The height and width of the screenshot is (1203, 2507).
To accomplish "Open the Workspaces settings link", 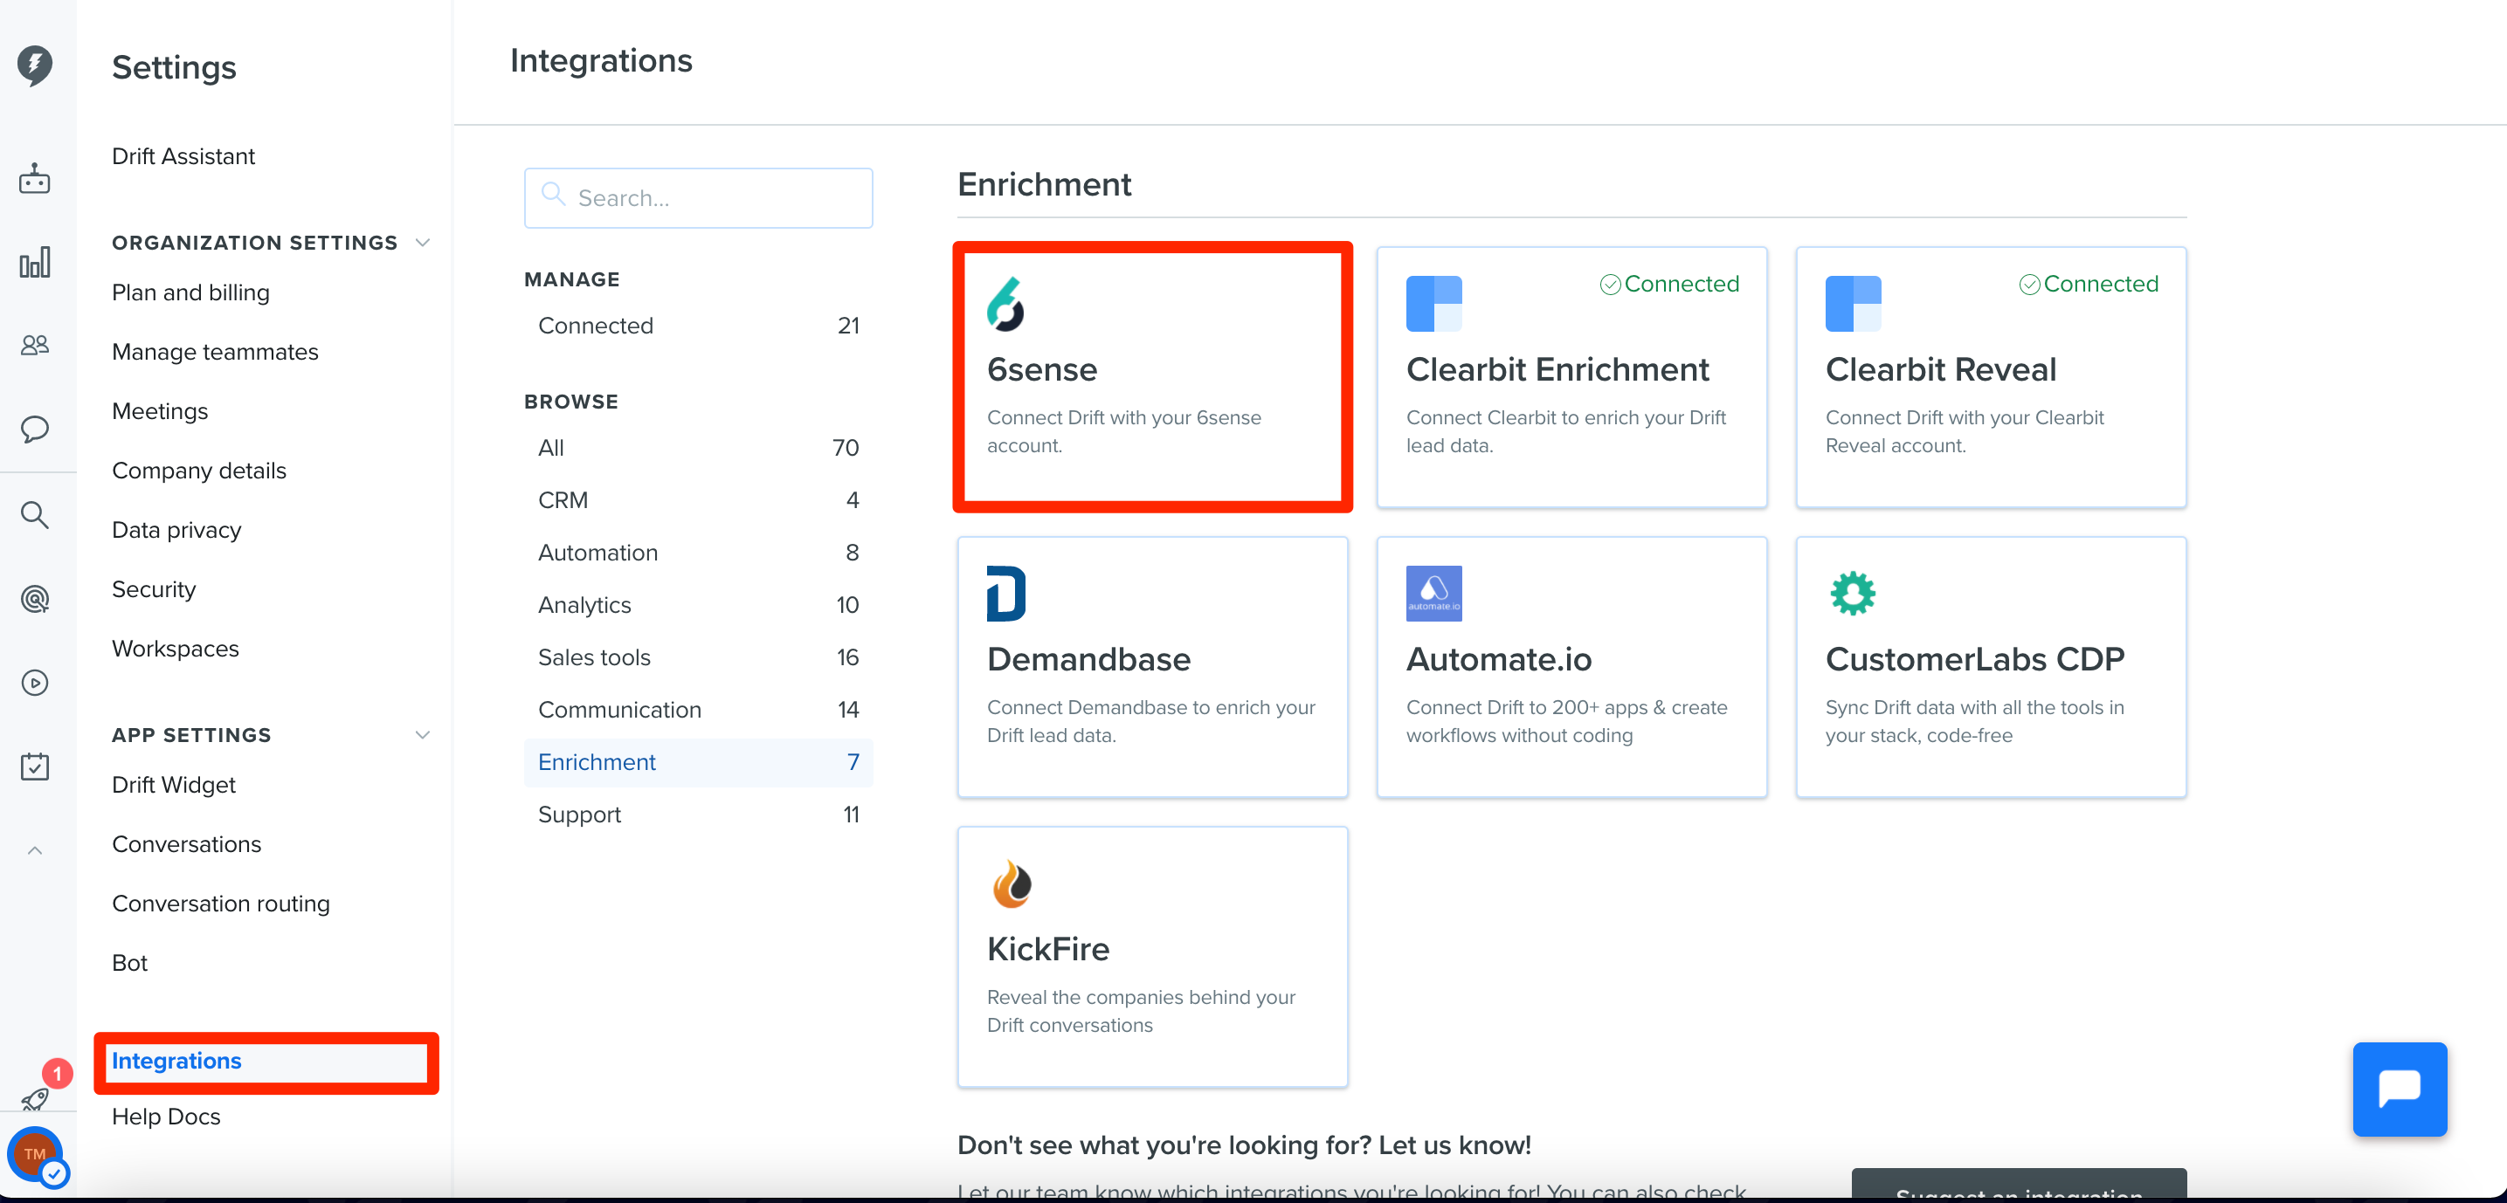I will 176,649.
